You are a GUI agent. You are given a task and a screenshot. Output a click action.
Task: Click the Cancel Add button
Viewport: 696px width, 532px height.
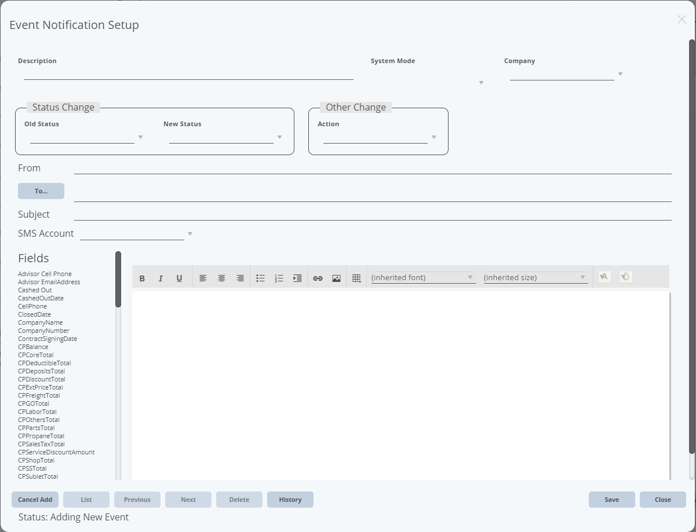tap(35, 500)
